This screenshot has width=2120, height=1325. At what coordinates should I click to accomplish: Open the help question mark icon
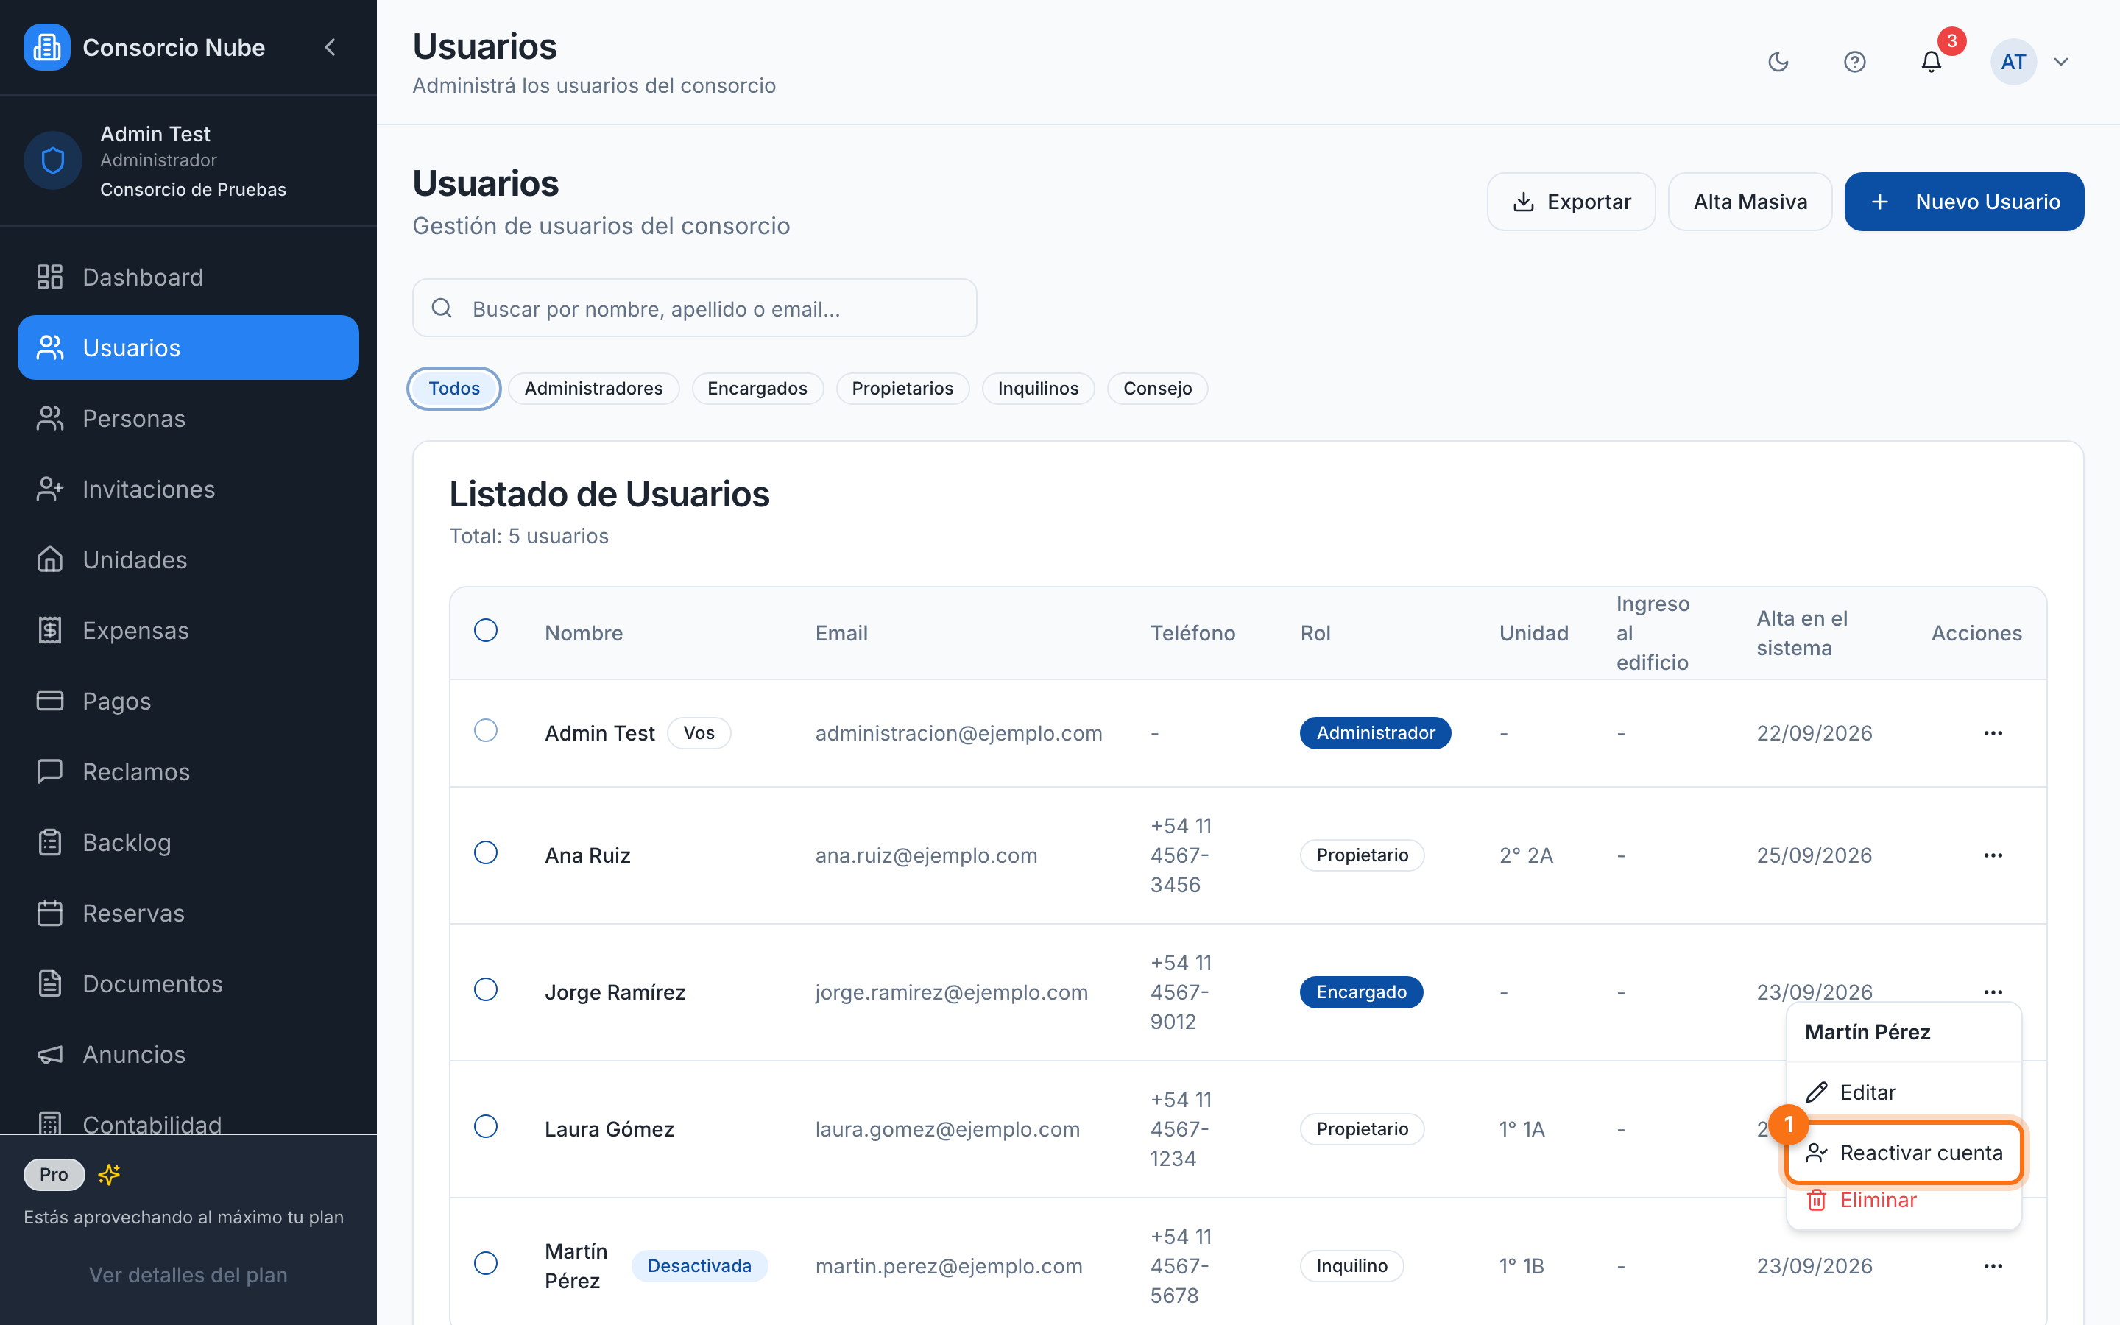[x=1854, y=61]
